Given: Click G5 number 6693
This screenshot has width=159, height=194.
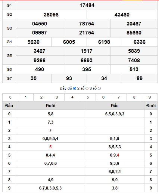Looking at the screenshot, I should [x=87, y=60].
